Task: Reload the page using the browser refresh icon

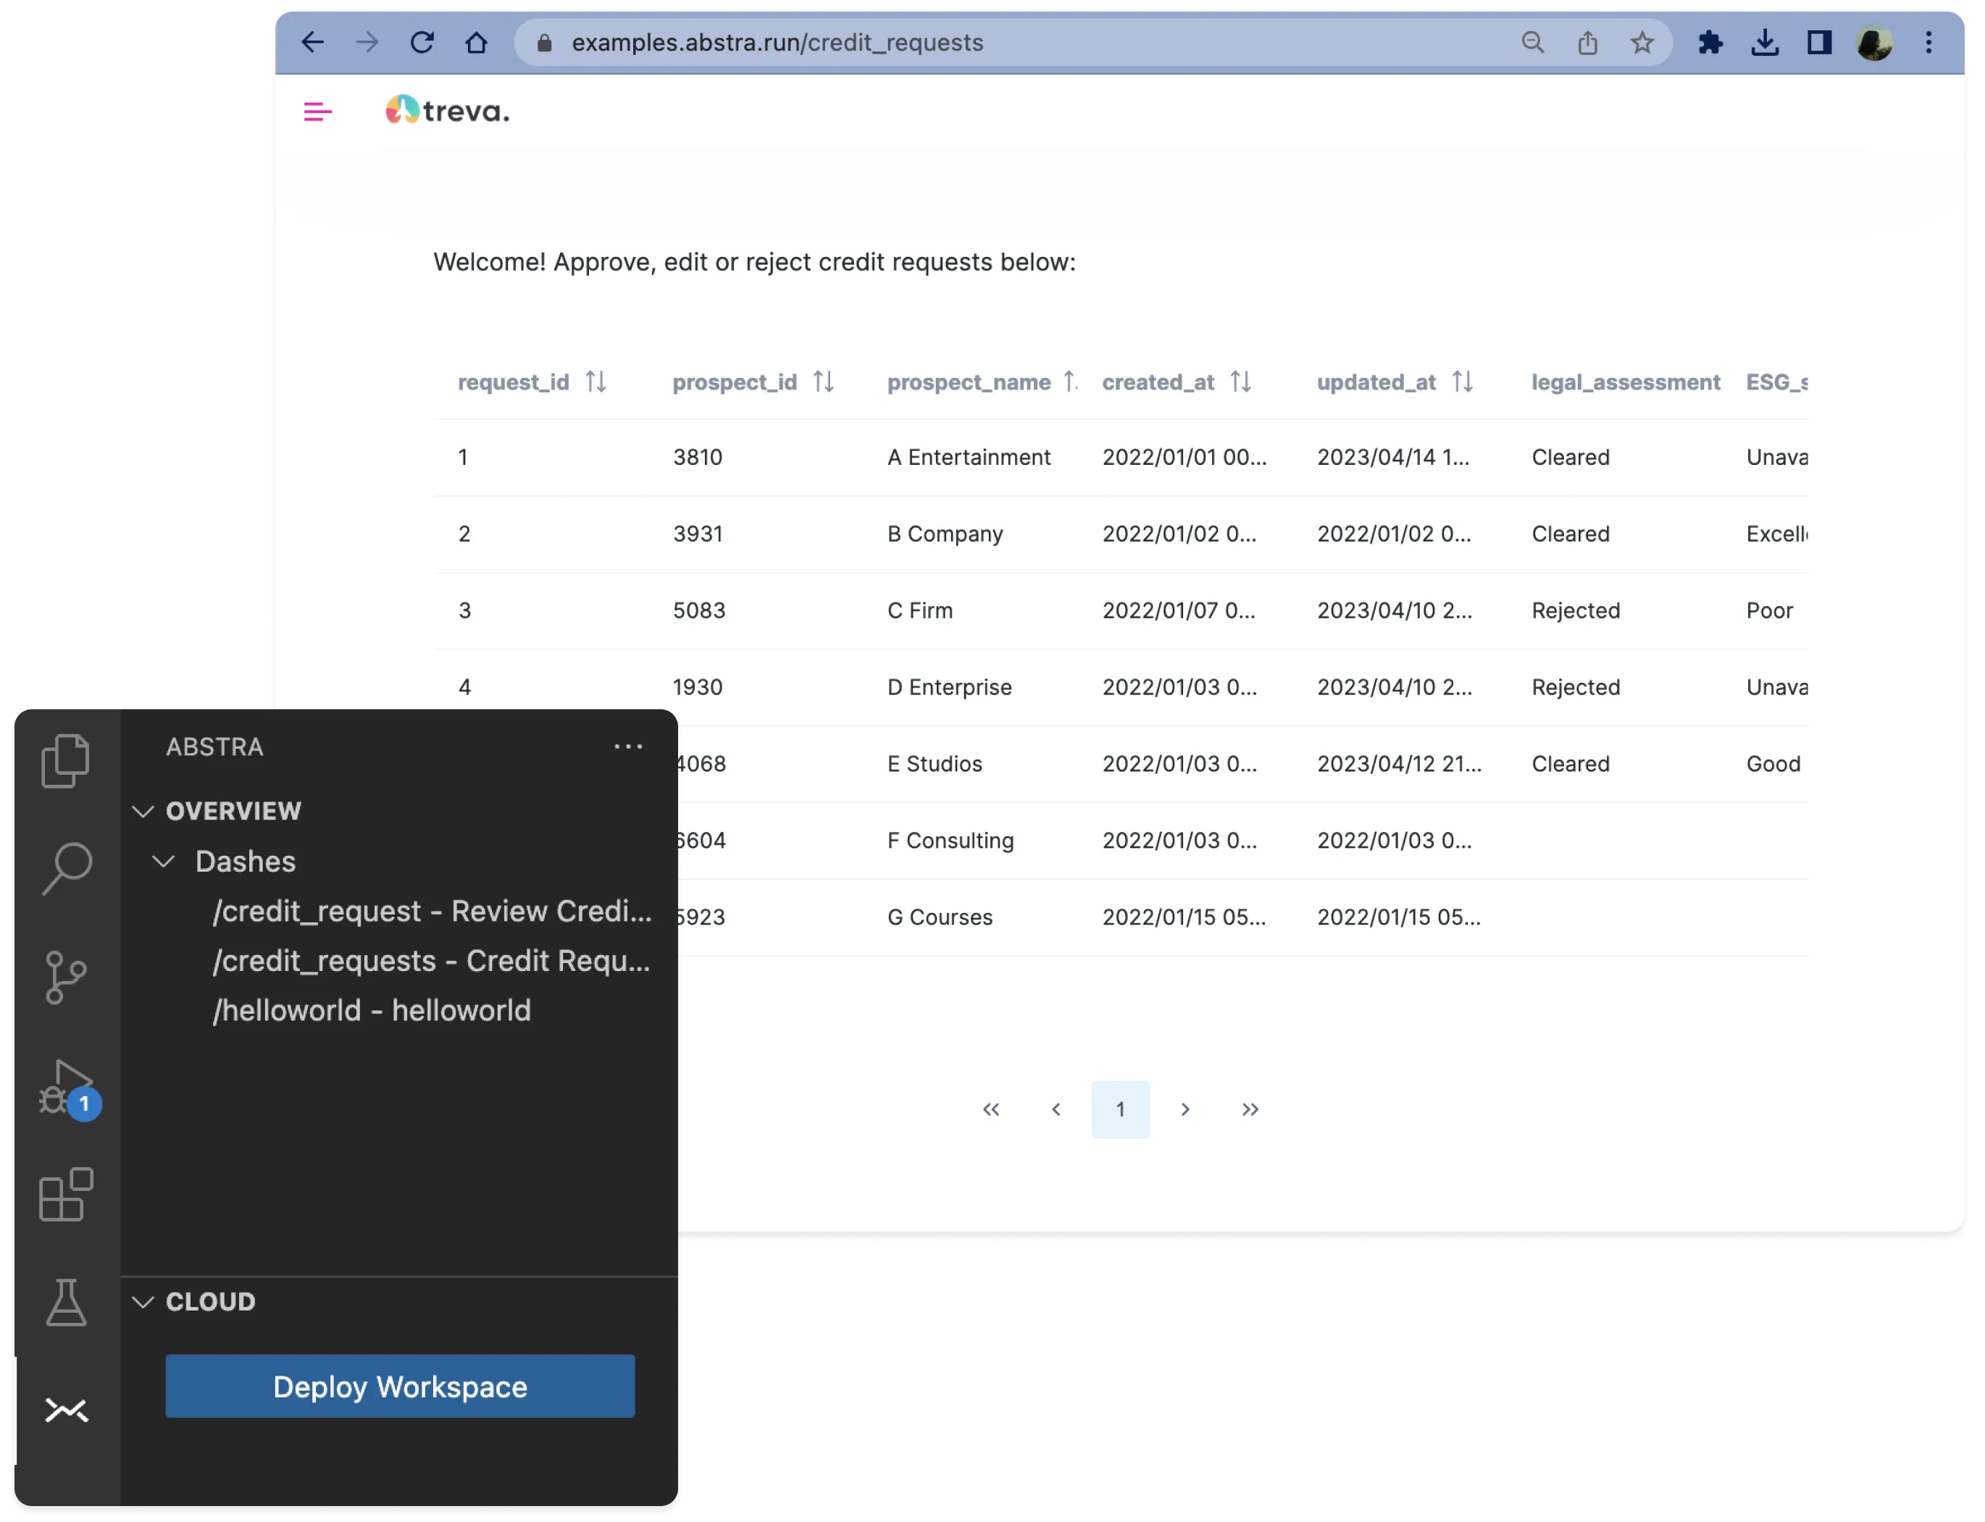Action: click(422, 42)
